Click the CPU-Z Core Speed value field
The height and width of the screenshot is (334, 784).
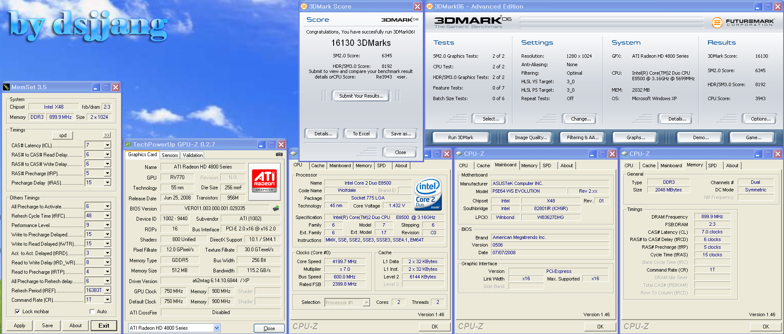point(344,261)
